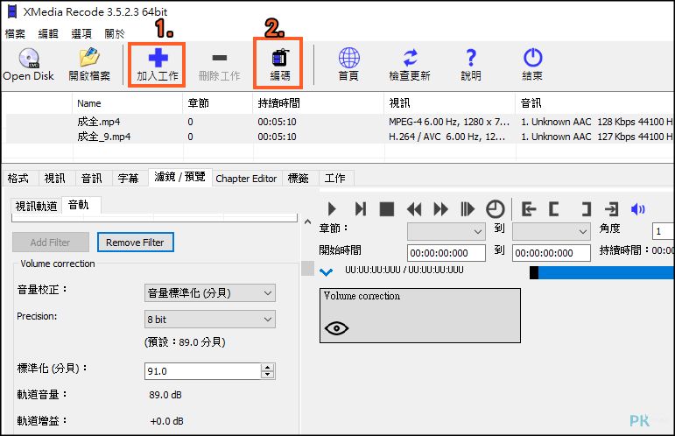Set the end point right bracket icon
This screenshot has height=436, width=675.
[586, 209]
